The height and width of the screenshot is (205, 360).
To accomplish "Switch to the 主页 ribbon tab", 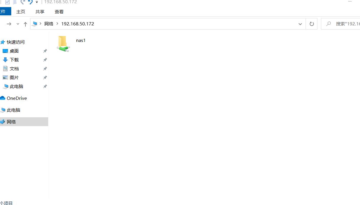I will (x=21, y=12).
